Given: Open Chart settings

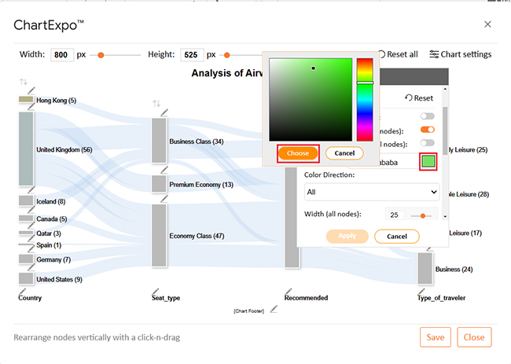Looking at the screenshot, I should [460, 54].
